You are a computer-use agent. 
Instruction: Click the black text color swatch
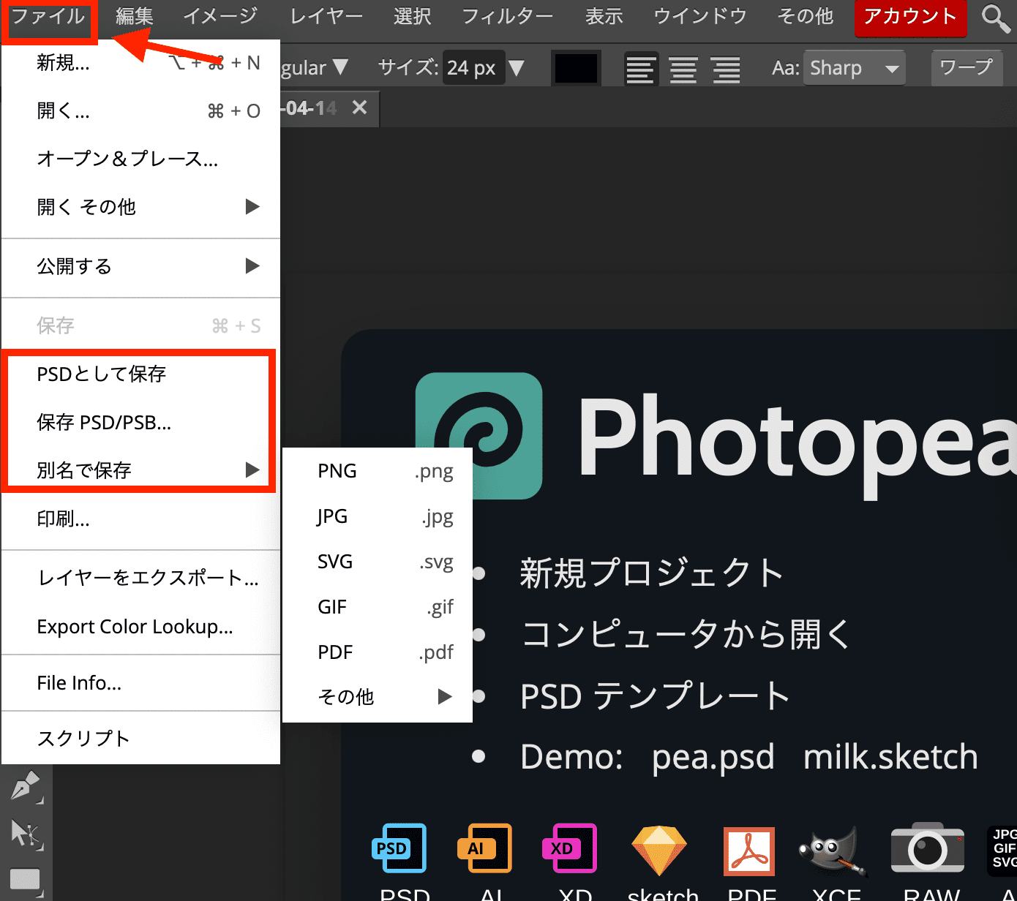click(x=576, y=69)
